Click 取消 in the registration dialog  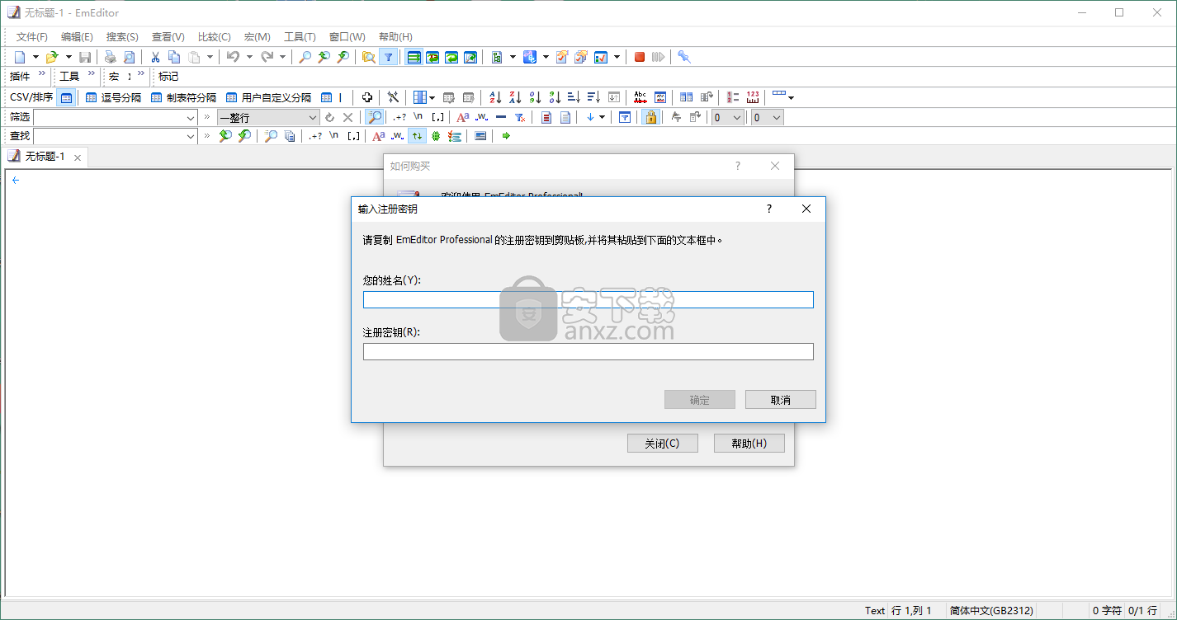point(780,400)
